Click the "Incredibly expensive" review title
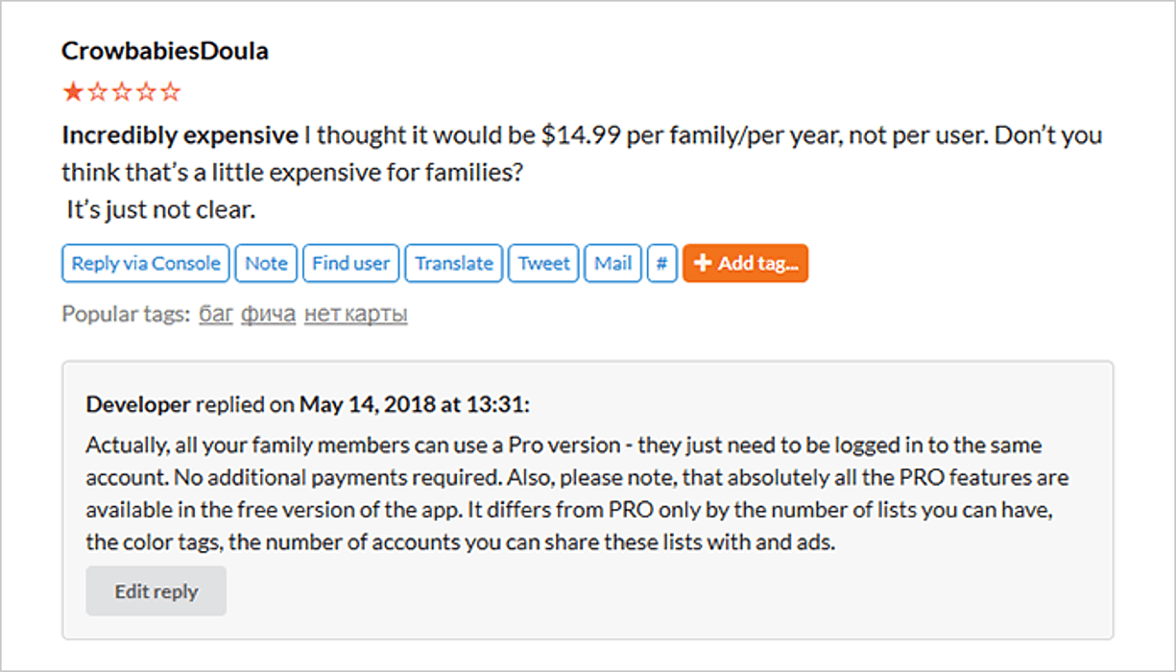The height and width of the screenshot is (672, 1176). 180,135
